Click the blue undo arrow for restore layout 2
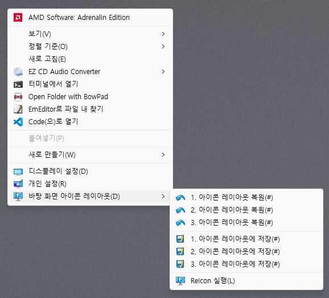Screen dimensions: 329x298 point(180,210)
